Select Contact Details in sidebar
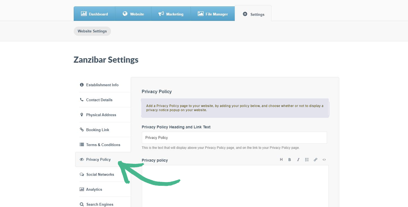The width and height of the screenshot is (408, 207). 99,100
